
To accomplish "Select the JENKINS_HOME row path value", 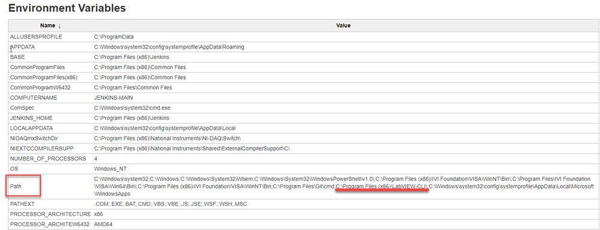I will coord(132,118).
